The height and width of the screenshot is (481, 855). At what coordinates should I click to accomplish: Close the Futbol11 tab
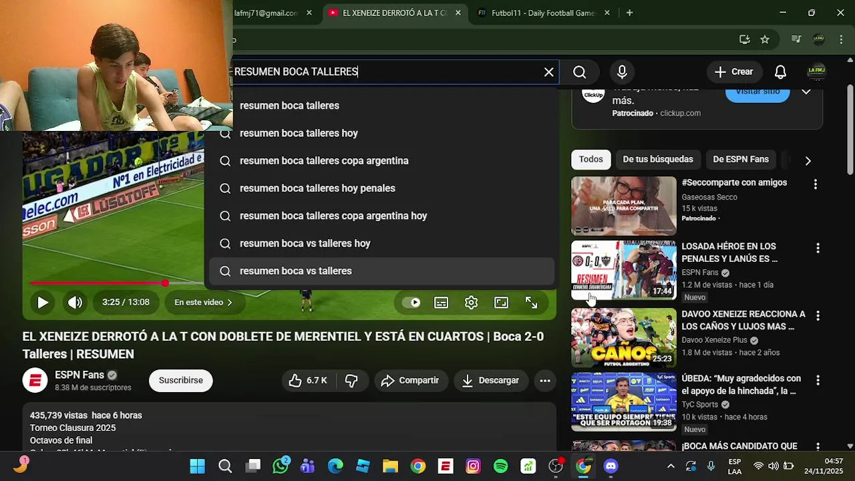click(x=607, y=13)
